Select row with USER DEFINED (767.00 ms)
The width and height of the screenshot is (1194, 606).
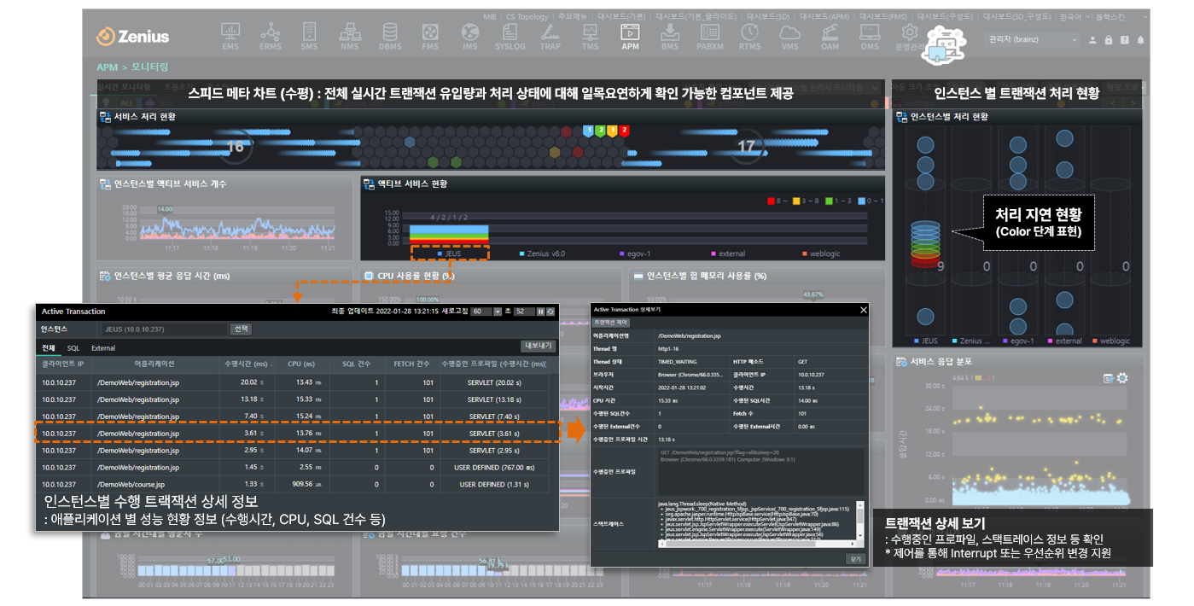pyautogui.click(x=297, y=467)
